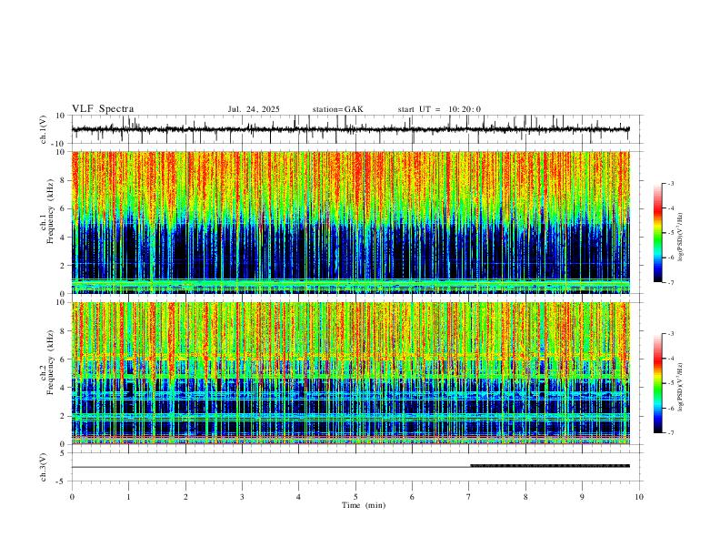Click the "-4" tick on the ch.2 color bar
The image size is (720, 557).
(x=670, y=358)
